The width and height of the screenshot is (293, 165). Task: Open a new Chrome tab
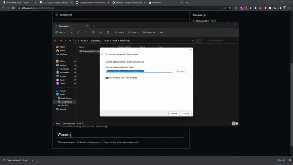(x=187, y=3)
